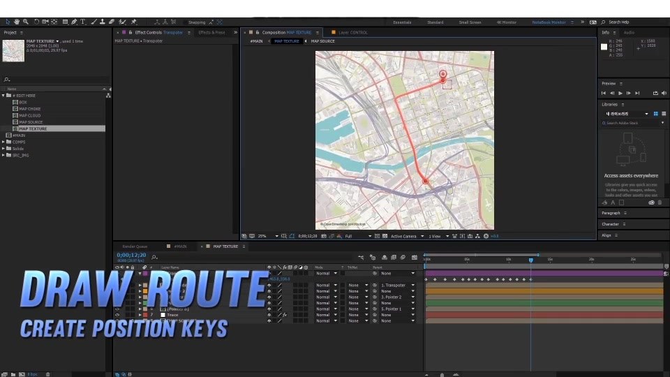Open the 25% magnification dropdown
This screenshot has height=377, width=670.
[268, 236]
